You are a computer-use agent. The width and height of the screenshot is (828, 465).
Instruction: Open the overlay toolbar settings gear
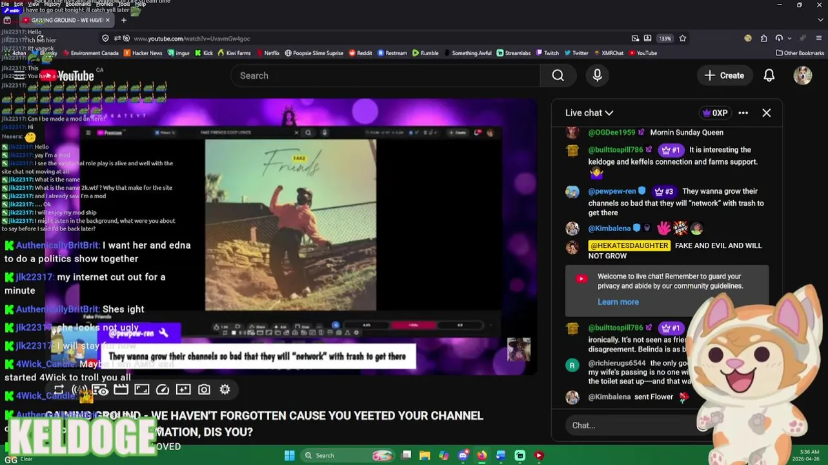pyautogui.click(x=225, y=389)
